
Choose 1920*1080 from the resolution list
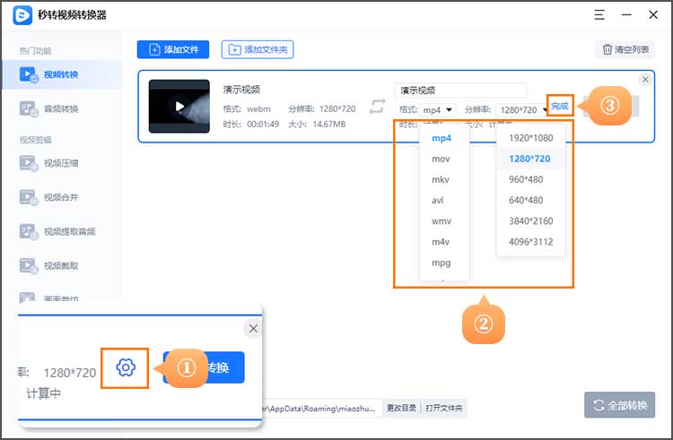coord(530,138)
